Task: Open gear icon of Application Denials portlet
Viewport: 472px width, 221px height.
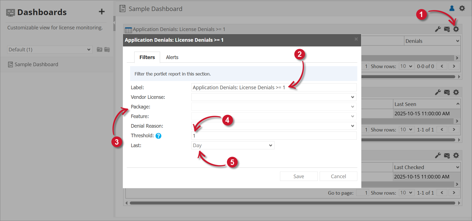Action: pos(456,29)
